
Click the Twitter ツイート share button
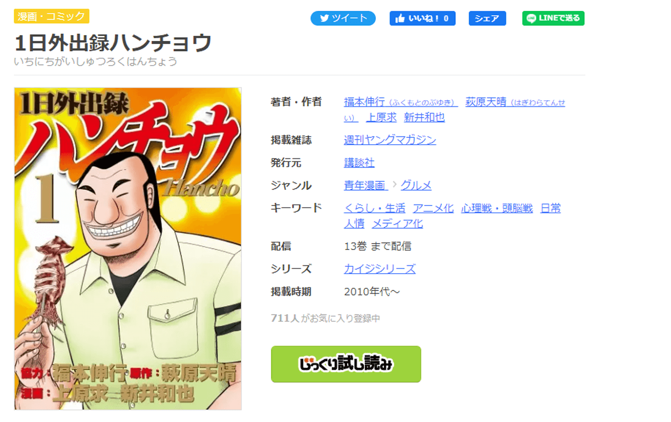pyautogui.click(x=343, y=18)
